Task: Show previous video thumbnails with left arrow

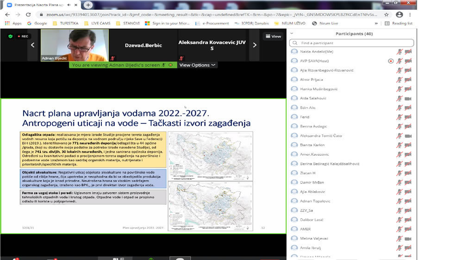Action: 32,45
